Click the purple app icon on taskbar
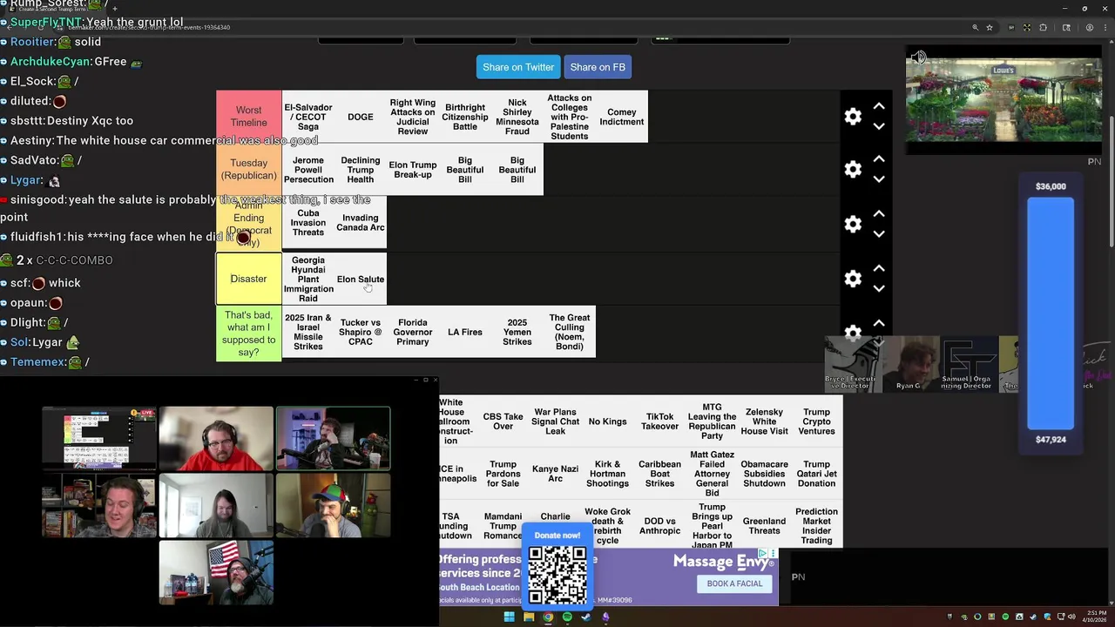Image resolution: width=1115 pixels, height=627 pixels. click(x=605, y=617)
